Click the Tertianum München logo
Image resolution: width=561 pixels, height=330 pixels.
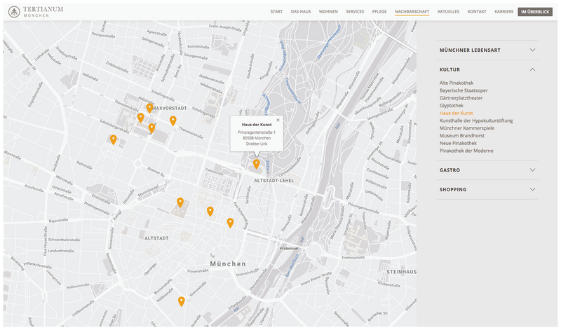pyautogui.click(x=36, y=11)
